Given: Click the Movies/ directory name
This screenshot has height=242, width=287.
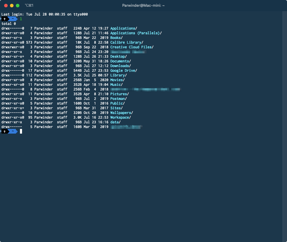Looking at the screenshot, I should [x=117, y=80].
